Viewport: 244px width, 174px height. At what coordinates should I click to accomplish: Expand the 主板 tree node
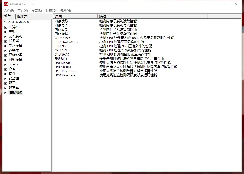point(5,31)
